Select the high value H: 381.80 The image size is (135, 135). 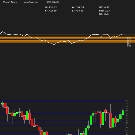78,7
